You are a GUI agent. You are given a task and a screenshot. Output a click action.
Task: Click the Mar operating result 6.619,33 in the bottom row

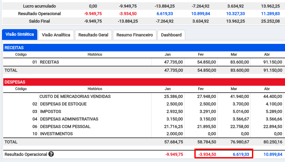(x=240, y=154)
